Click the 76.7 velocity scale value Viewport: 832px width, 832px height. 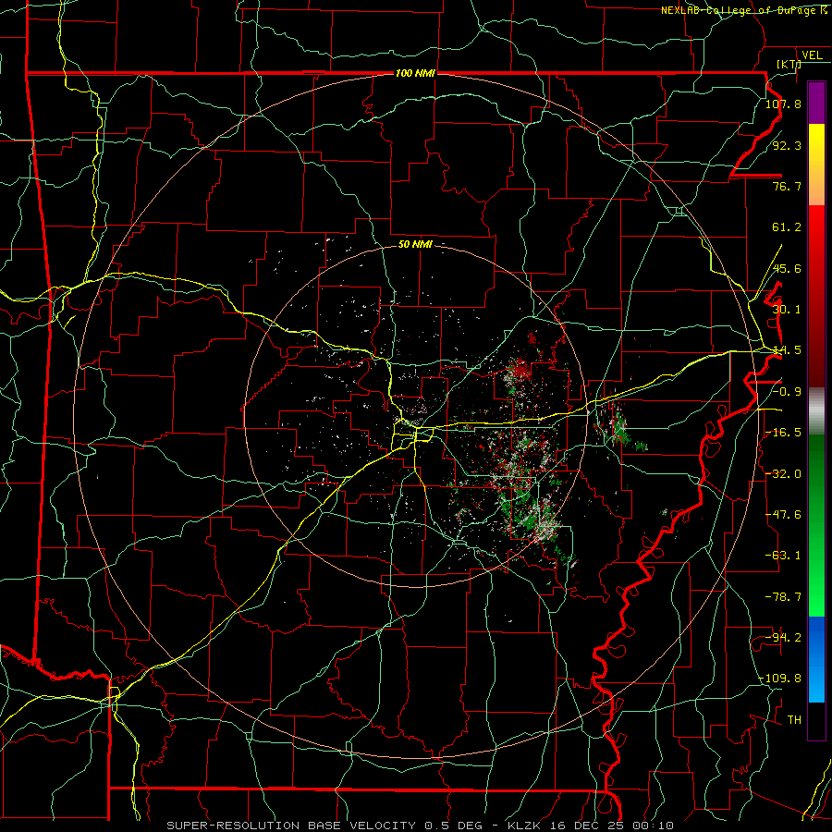coord(787,186)
